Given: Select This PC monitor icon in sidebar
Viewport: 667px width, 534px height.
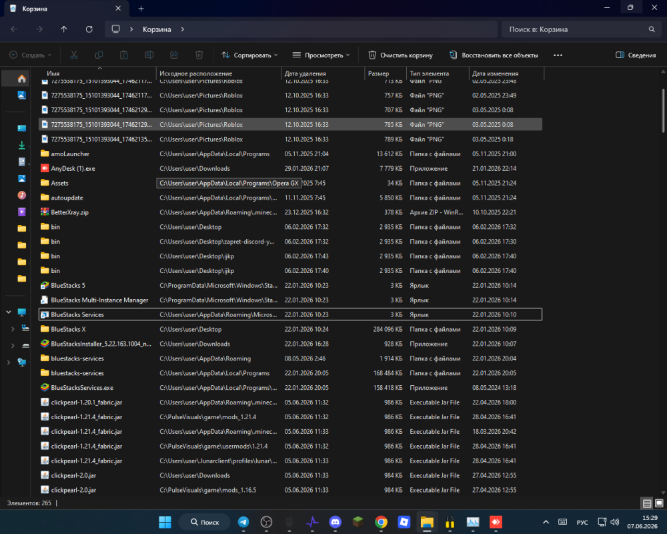Looking at the screenshot, I should pos(22,312).
